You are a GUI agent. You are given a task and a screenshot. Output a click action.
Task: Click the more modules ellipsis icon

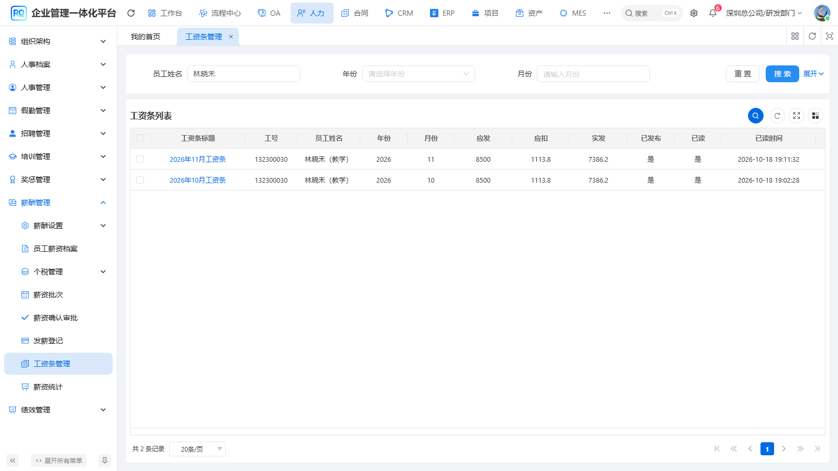pos(607,13)
